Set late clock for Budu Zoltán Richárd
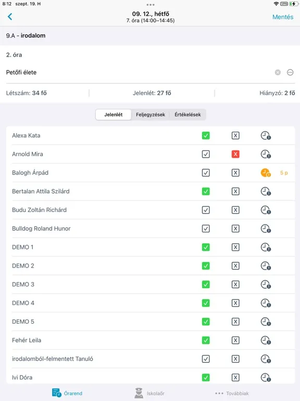This screenshot has height=401, width=300. 266,210
